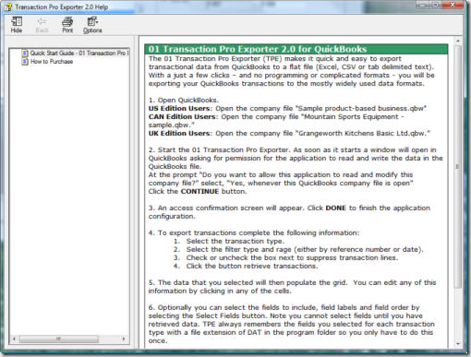Select the How to Purchase topic
Viewport: 471px width, 357px height.
pyautogui.click(x=52, y=62)
